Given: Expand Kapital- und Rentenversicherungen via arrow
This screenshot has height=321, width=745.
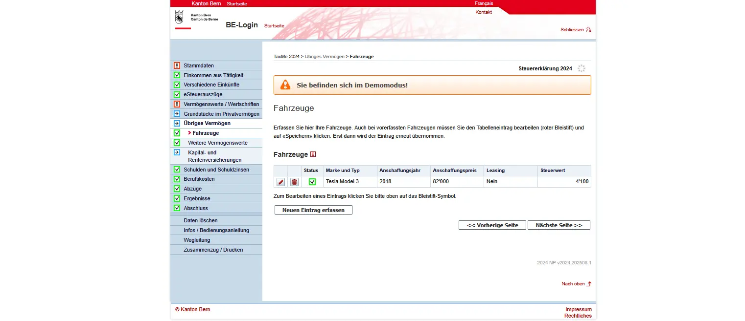Looking at the screenshot, I should tap(177, 152).
